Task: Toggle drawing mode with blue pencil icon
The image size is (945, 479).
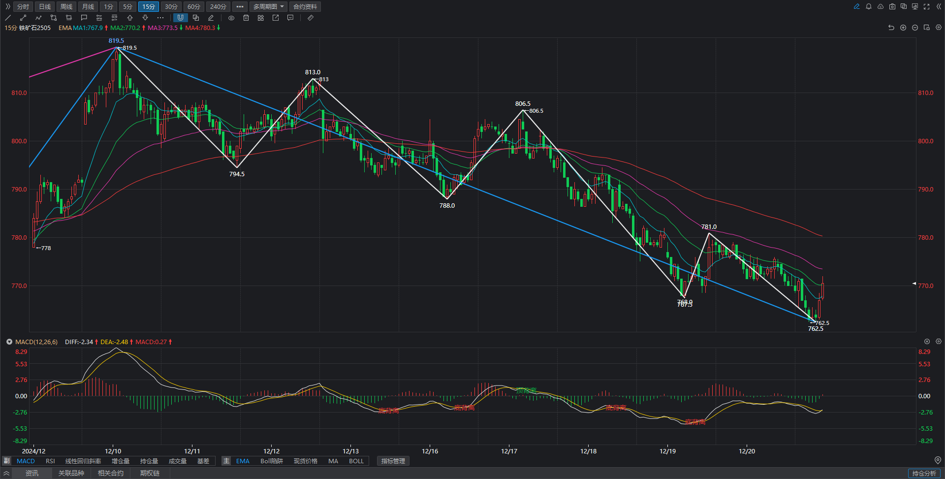Action: click(857, 6)
